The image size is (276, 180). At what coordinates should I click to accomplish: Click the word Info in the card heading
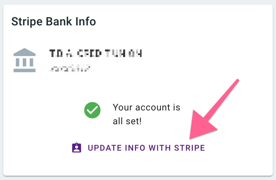pyautogui.click(x=86, y=21)
